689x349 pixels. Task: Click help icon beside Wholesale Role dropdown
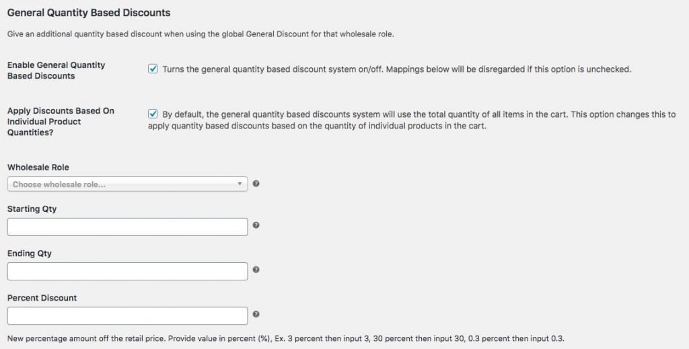256,184
